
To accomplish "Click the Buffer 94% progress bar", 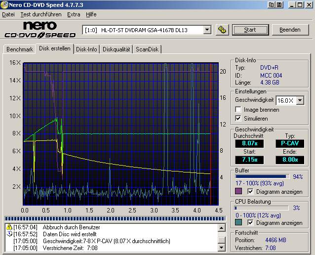I will pos(262,176).
